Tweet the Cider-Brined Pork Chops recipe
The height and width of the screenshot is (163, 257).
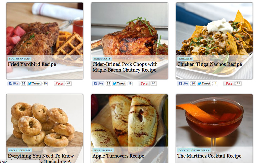pos(119,83)
